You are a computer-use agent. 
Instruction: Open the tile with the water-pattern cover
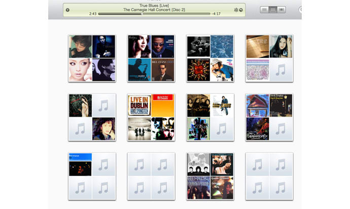click(211, 58)
